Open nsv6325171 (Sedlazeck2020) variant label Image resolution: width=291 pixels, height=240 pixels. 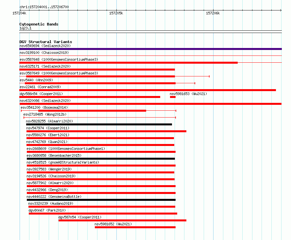point(45,66)
